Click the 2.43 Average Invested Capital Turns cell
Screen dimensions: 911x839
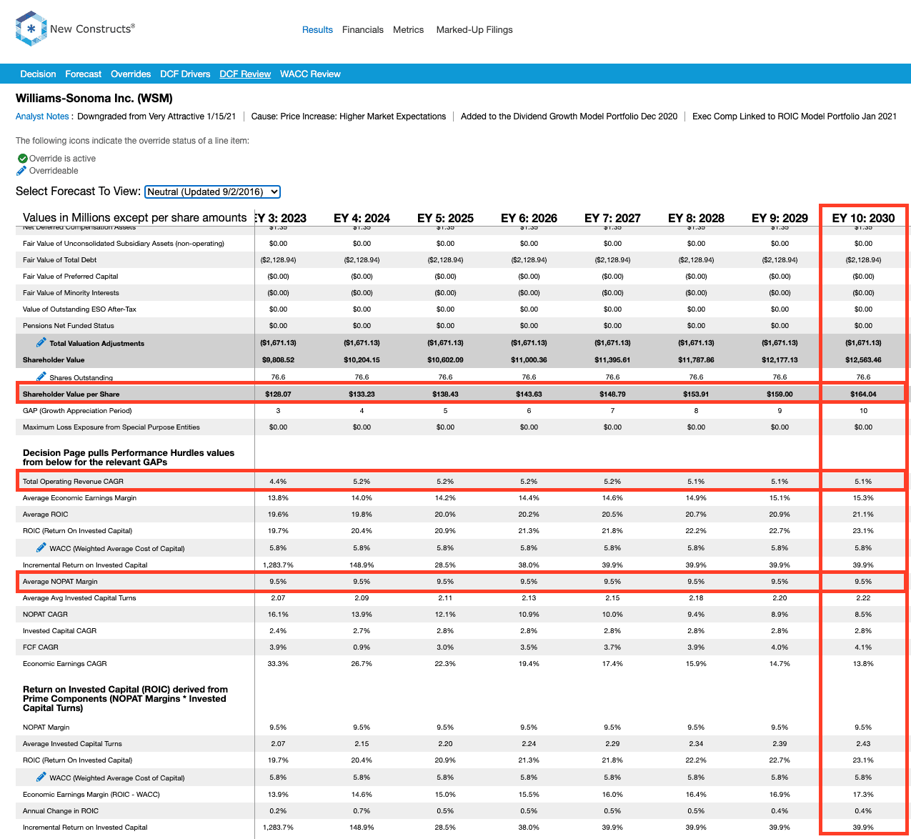pos(863,744)
